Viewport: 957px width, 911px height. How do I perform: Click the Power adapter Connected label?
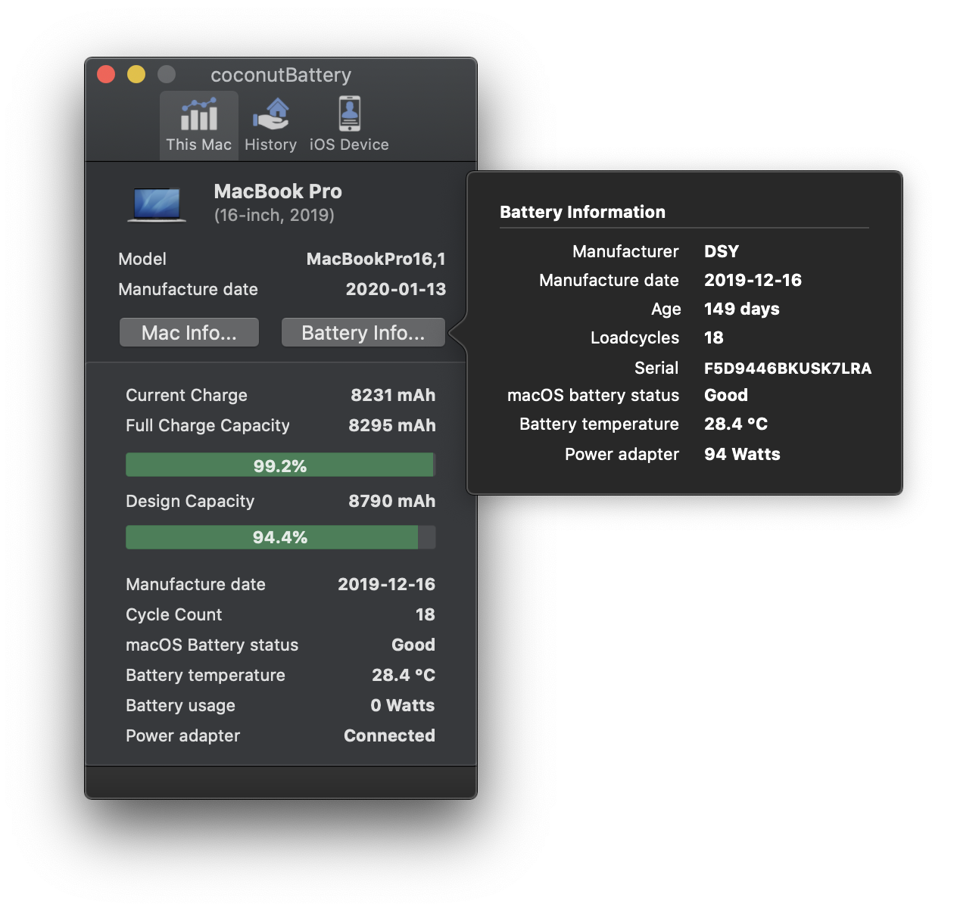pos(389,735)
